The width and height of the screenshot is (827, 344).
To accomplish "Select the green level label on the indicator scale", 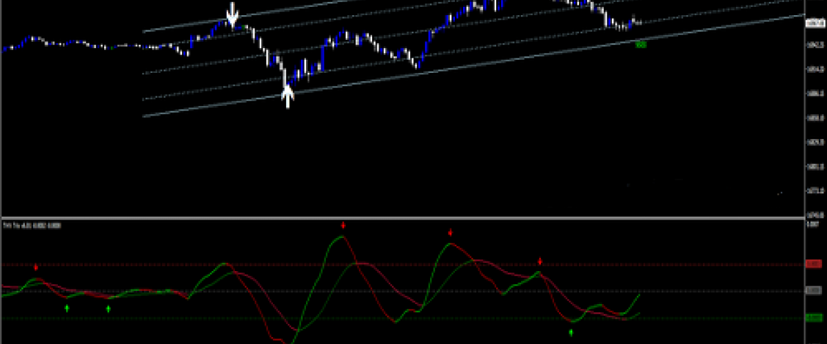I will tap(813, 318).
